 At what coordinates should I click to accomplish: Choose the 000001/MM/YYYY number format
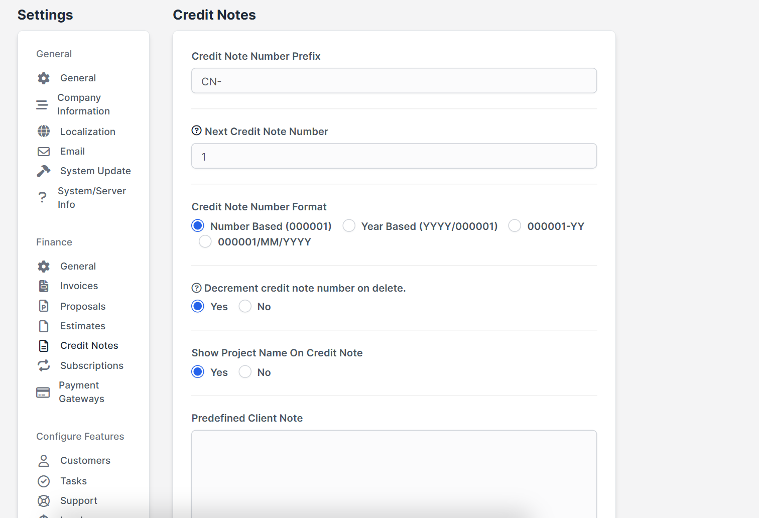coord(205,241)
